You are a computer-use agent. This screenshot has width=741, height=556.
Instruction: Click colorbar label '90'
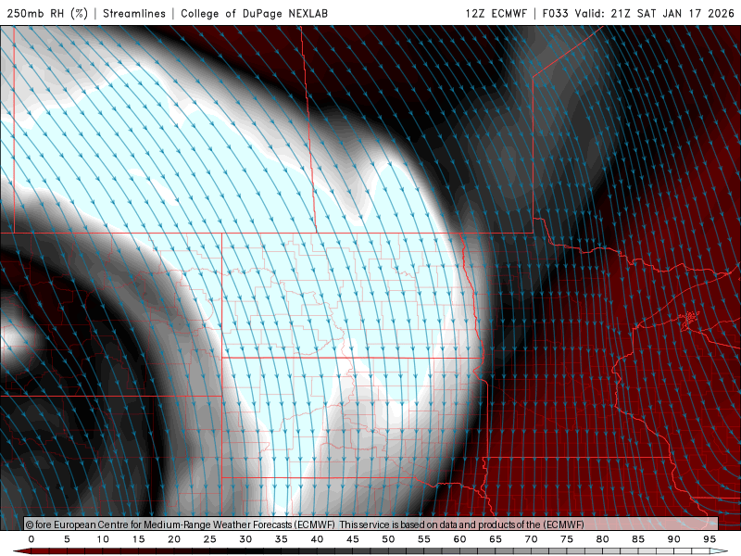point(673,539)
